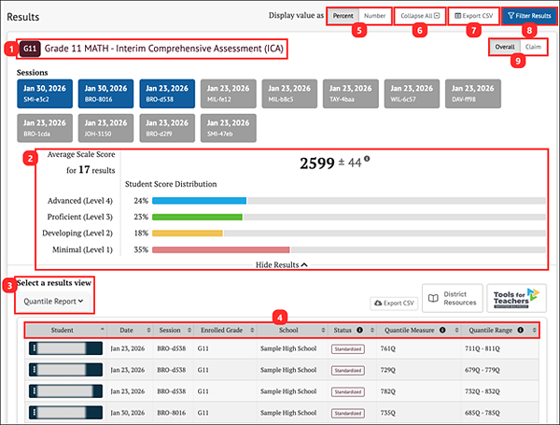Toggle session Jan 23, 2026 BRO-1cda
The height and width of the screenshot is (425, 560).
pyautogui.click(x=45, y=128)
